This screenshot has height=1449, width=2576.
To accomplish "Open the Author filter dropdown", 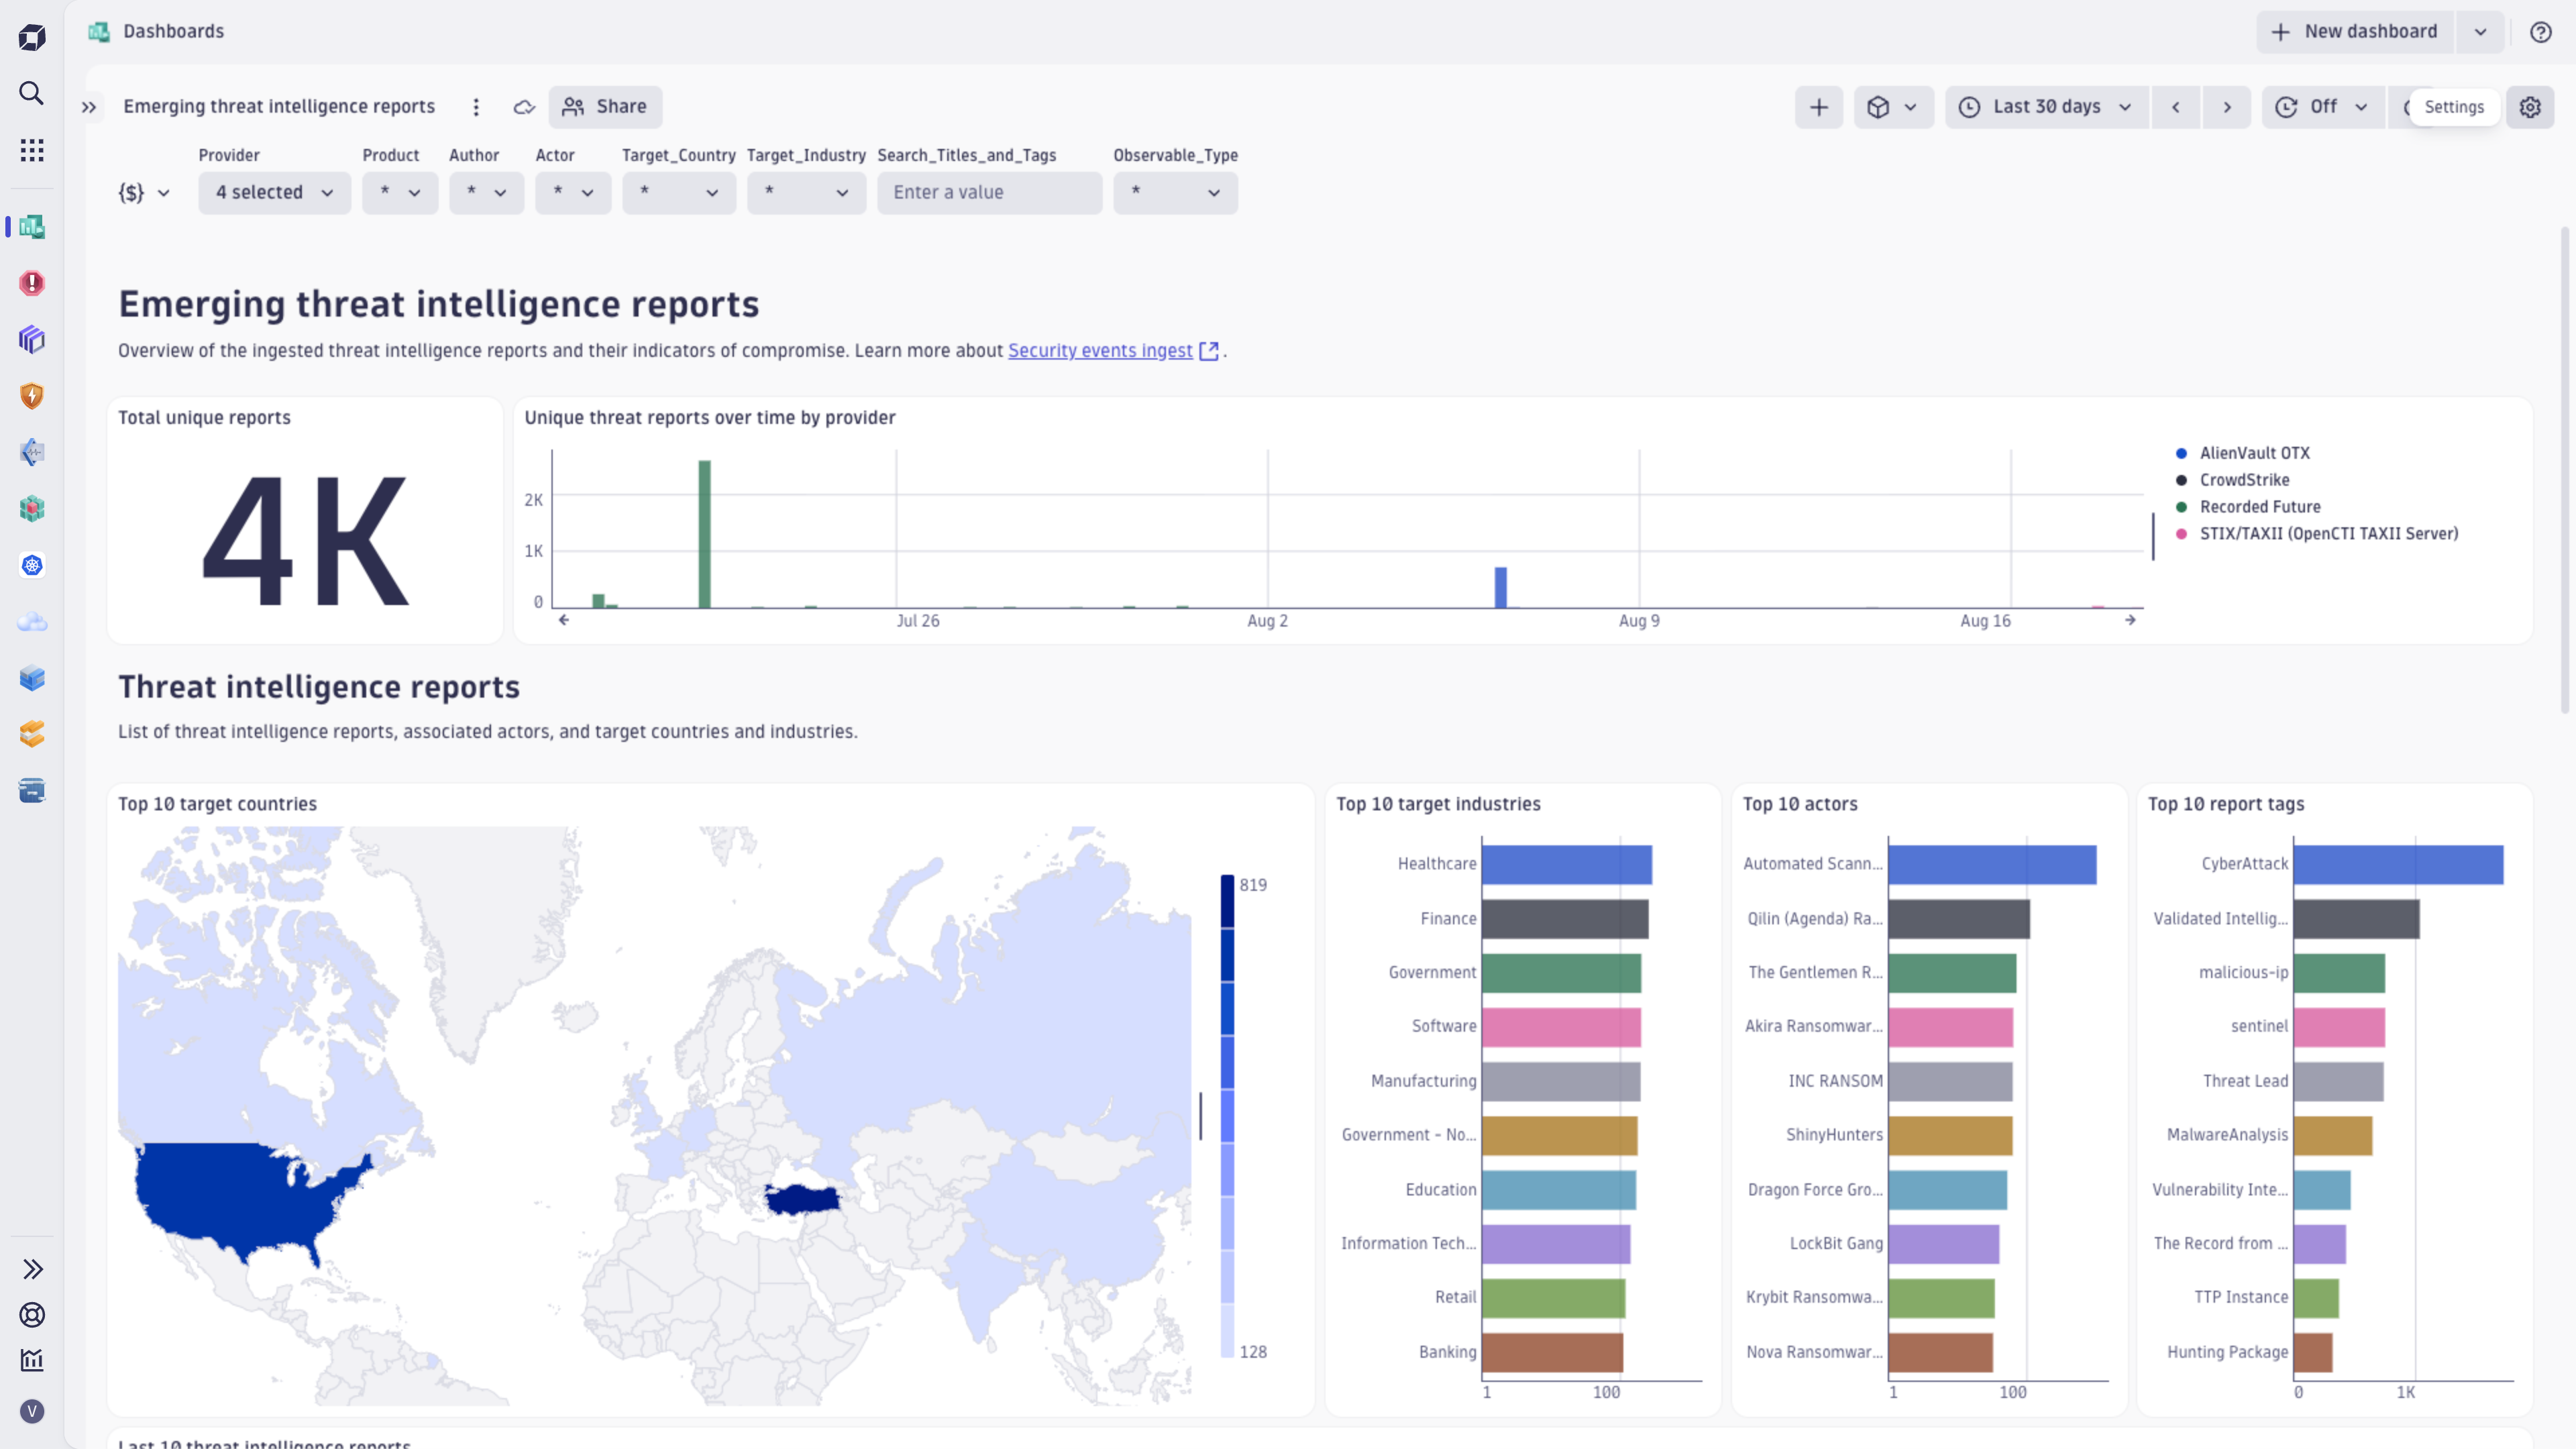I will click(x=486, y=192).
